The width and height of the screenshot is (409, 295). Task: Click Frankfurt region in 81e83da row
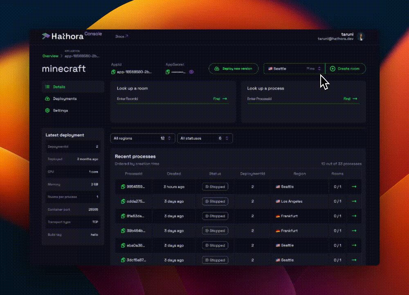(x=287, y=216)
